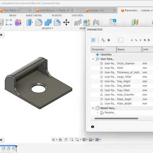Click the info icon at dialog bottom
This screenshot has height=153, width=153.
[93, 127]
